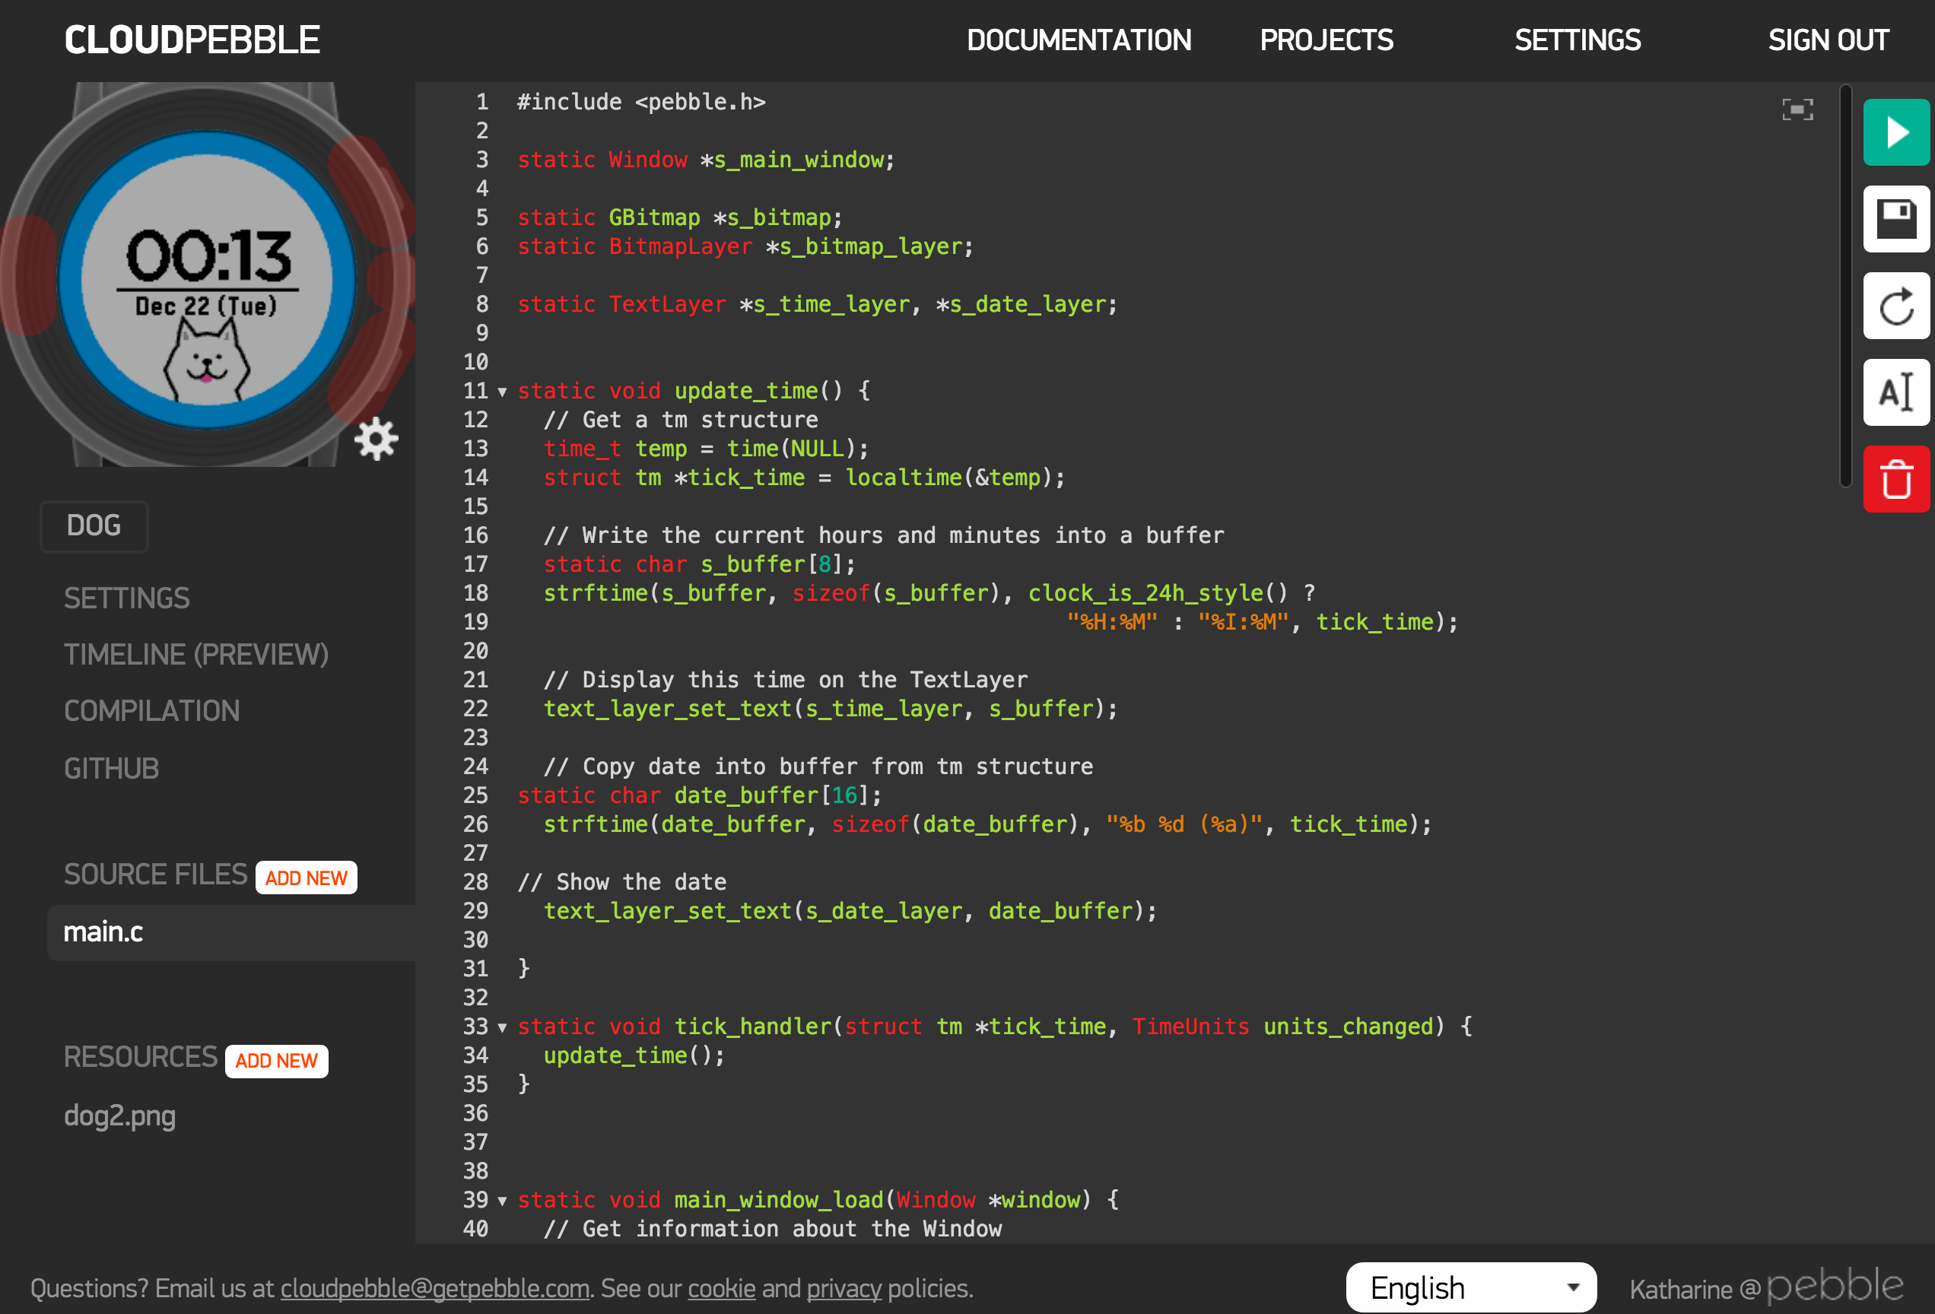The image size is (1935, 1314).
Task: Click the emulator middle right select button
Action: click(x=391, y=279)
